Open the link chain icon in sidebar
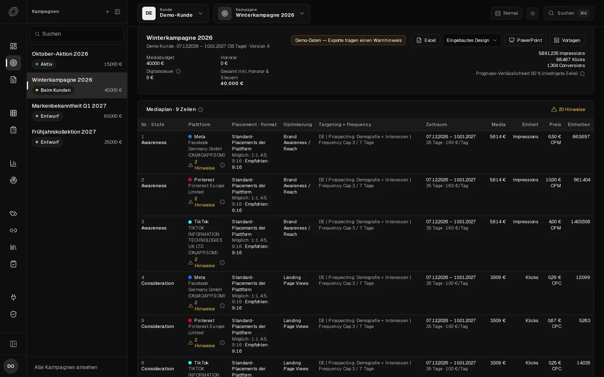The height and width of the screenshot is (377, 604). pyautogui.click(x=13, y=230)
